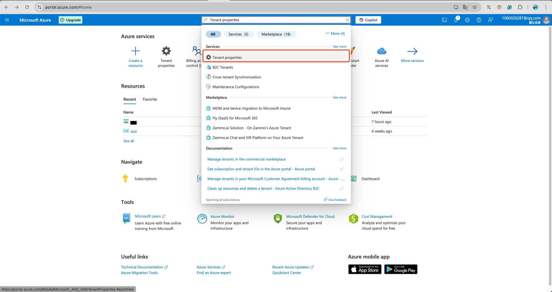Screen dimensions: 552x292
Task: Open the Dashboard chart icon
Action: [354, 178]
